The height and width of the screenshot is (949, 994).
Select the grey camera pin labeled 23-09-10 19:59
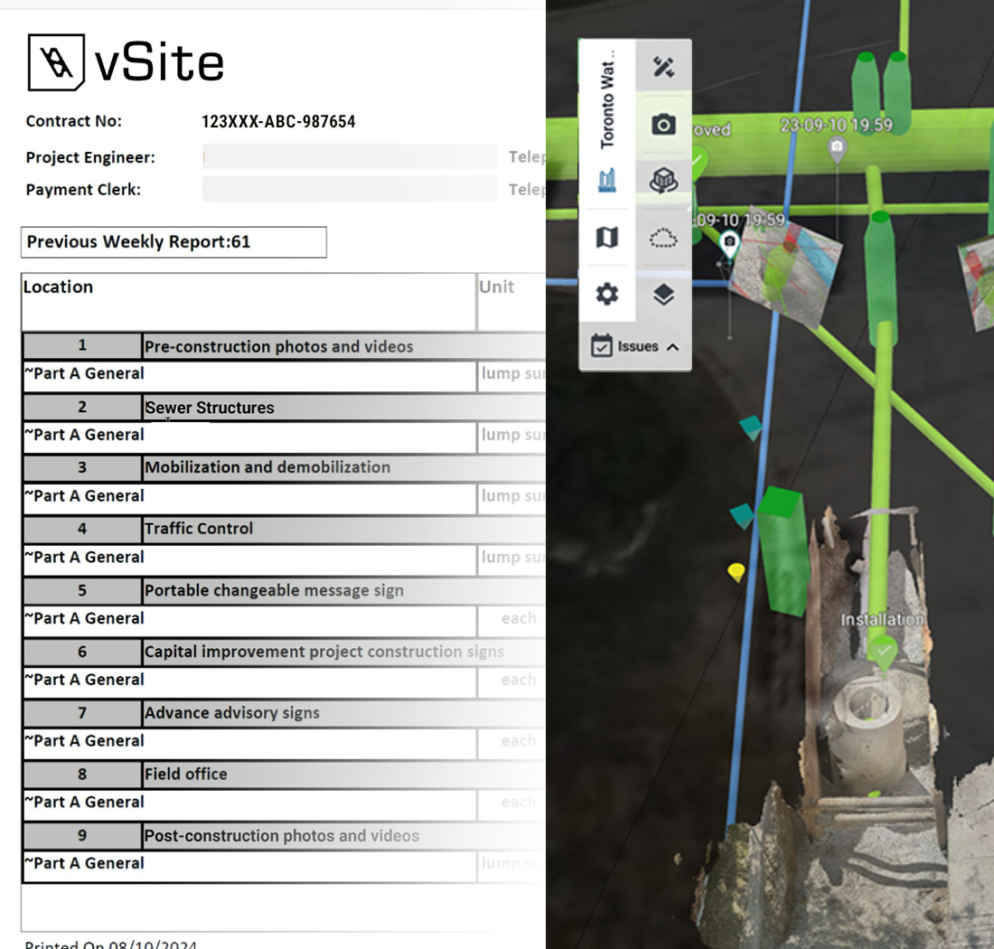838,147
